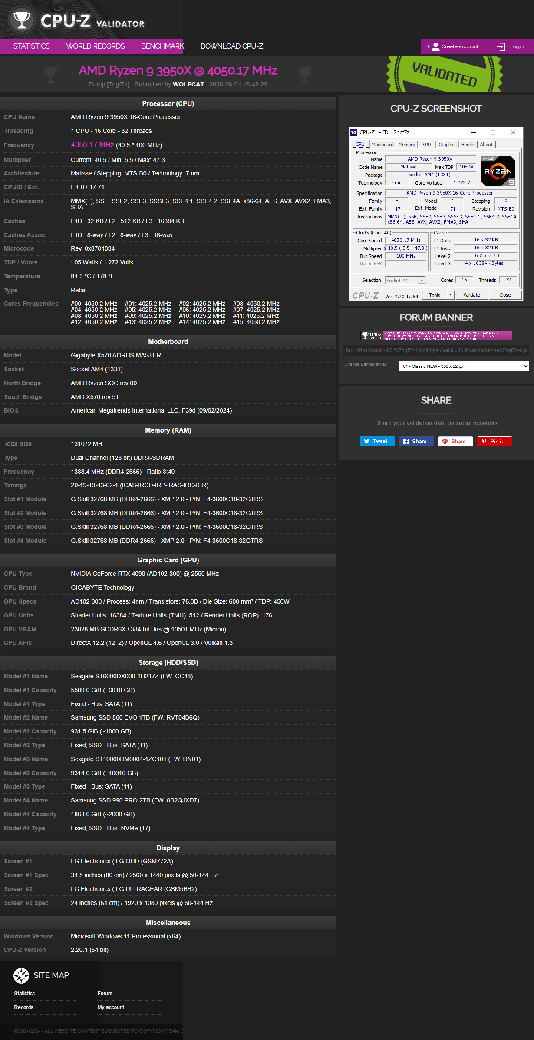Click the red Weibo Share button

pos(455,441)
